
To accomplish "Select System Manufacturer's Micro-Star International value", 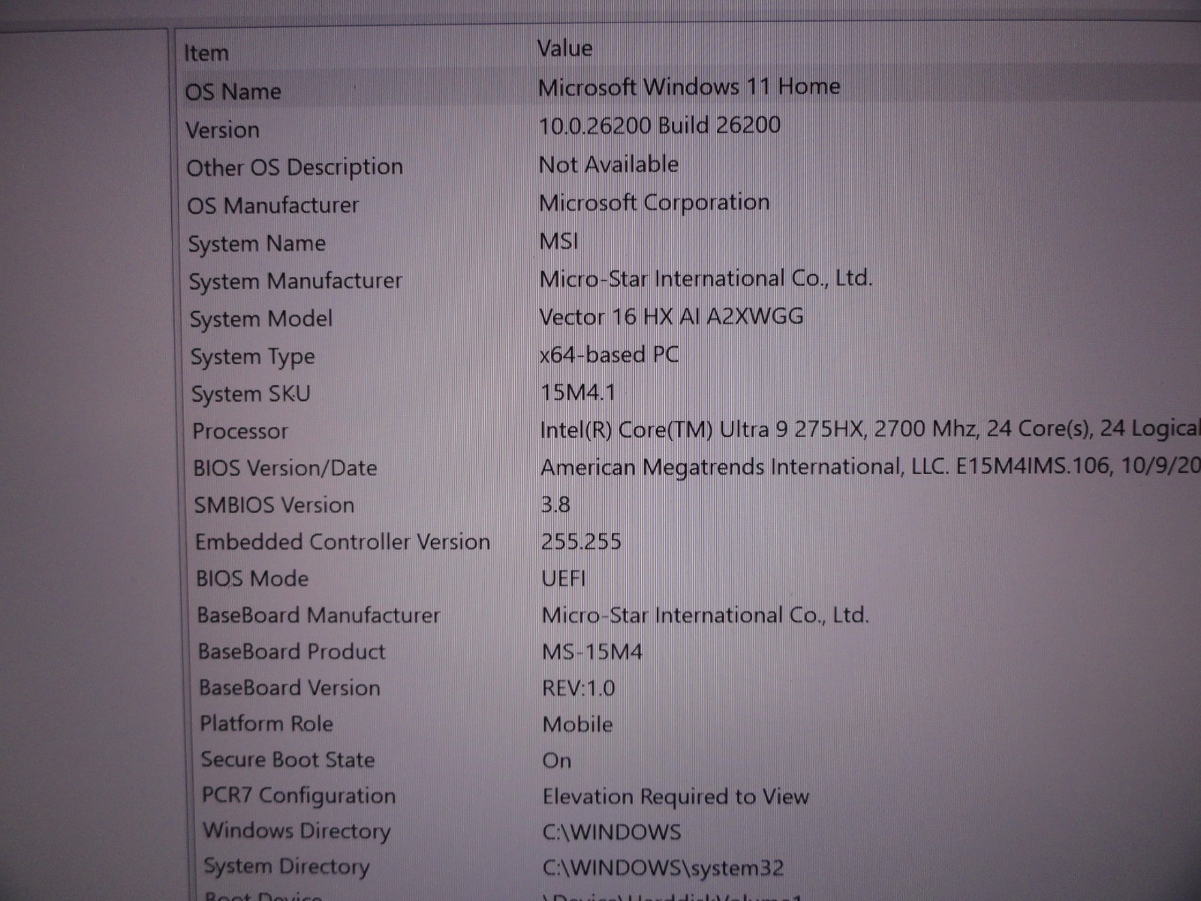I will 706,279.
